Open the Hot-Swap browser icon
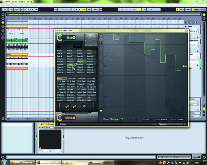The image size is (207, 165). [3, 38]
